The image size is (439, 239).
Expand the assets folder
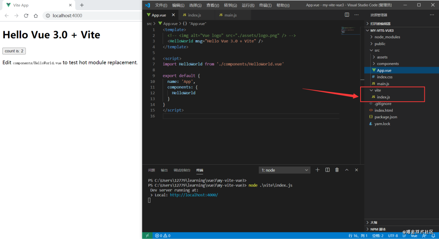click(x=402, y=57)
